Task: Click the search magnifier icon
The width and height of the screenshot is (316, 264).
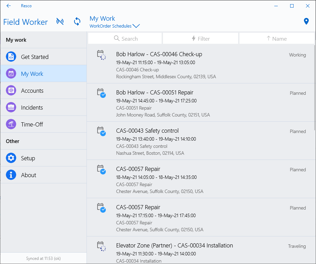Action: 117,38
